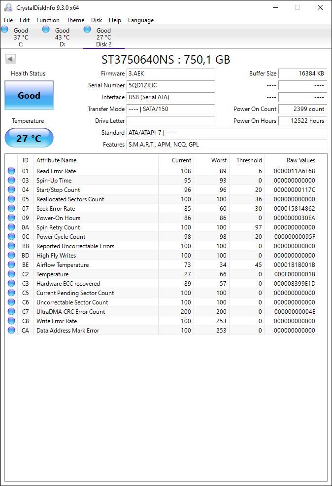
Task: Select the 'Seek Error Rate' attribute name
Action: click(x=56, y=209)
